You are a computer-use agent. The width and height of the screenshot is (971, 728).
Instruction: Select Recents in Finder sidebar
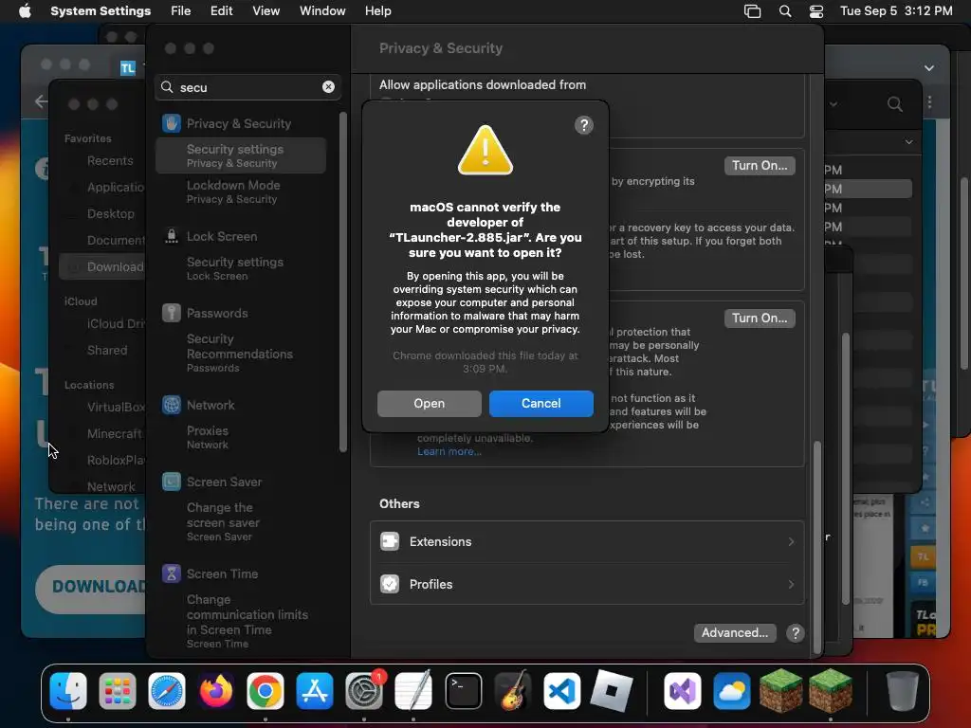[x=110, y=161]
